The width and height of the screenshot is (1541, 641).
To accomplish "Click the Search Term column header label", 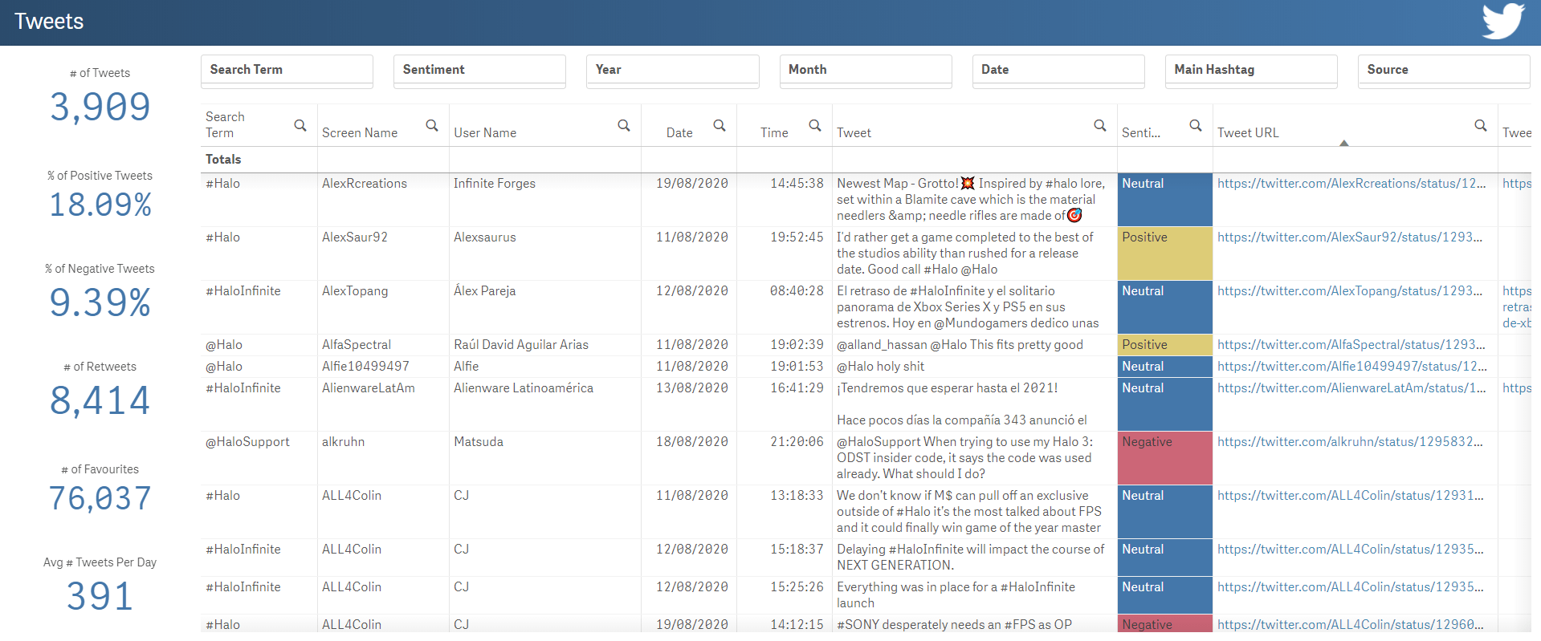I will tap(225, 124).
